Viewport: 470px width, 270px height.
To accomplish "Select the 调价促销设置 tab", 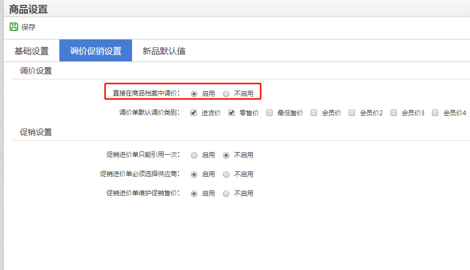I will click(x=96, y=51).
